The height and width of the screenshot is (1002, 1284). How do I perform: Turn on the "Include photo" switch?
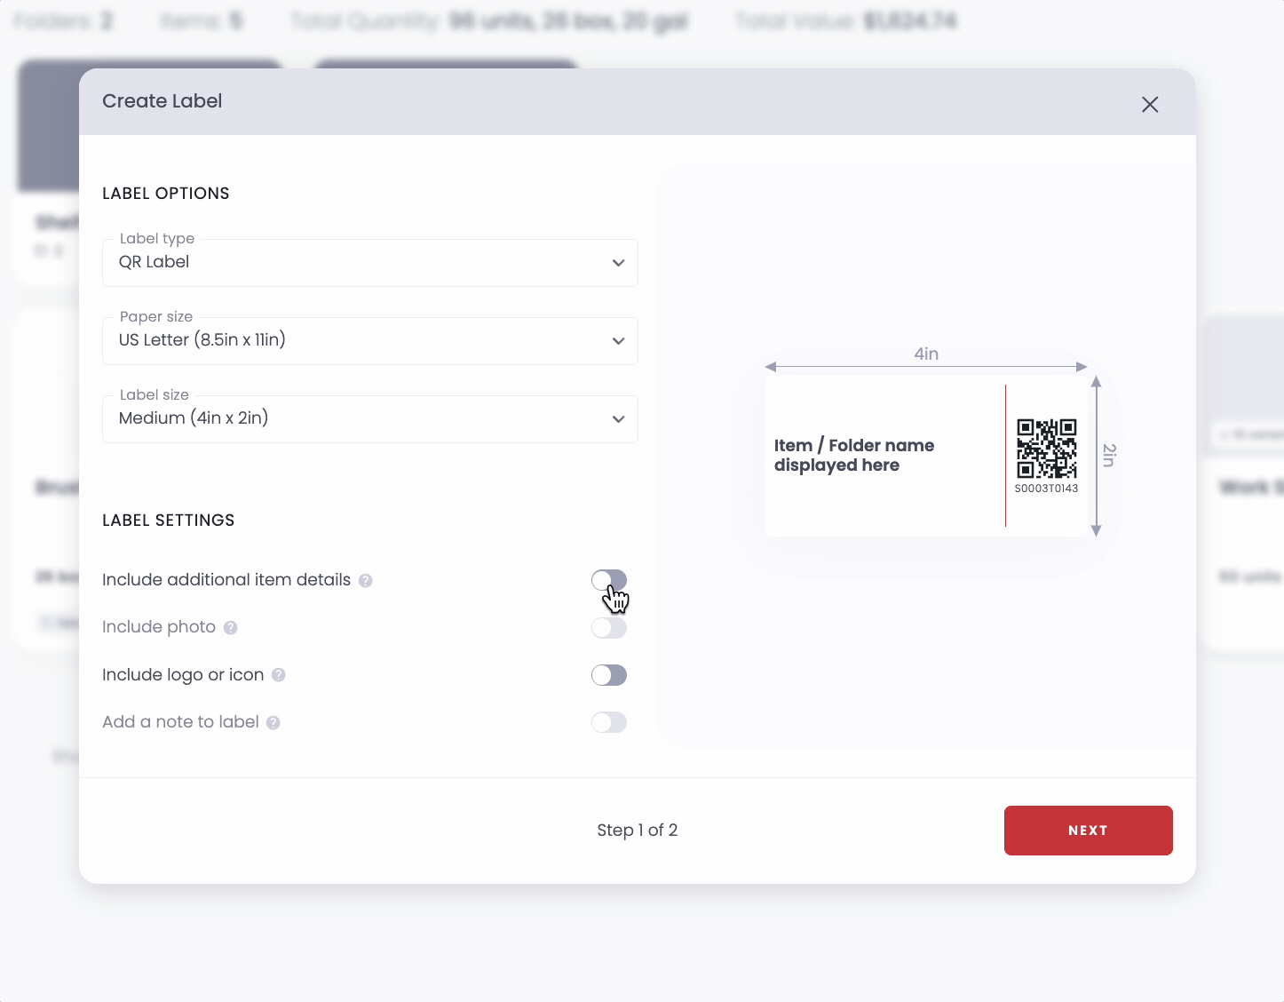click(609, 627)
